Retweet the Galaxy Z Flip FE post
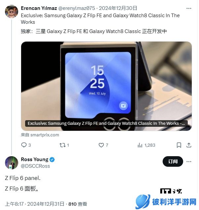This screenshot has width=199, height=210. coord(64,145)
